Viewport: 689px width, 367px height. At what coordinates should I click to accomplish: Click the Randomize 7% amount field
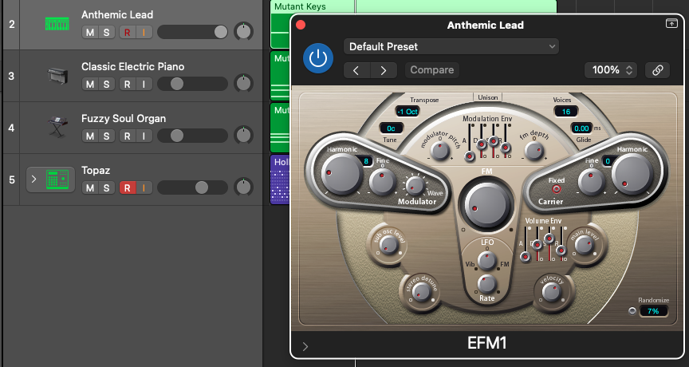[x=653, y=311]
